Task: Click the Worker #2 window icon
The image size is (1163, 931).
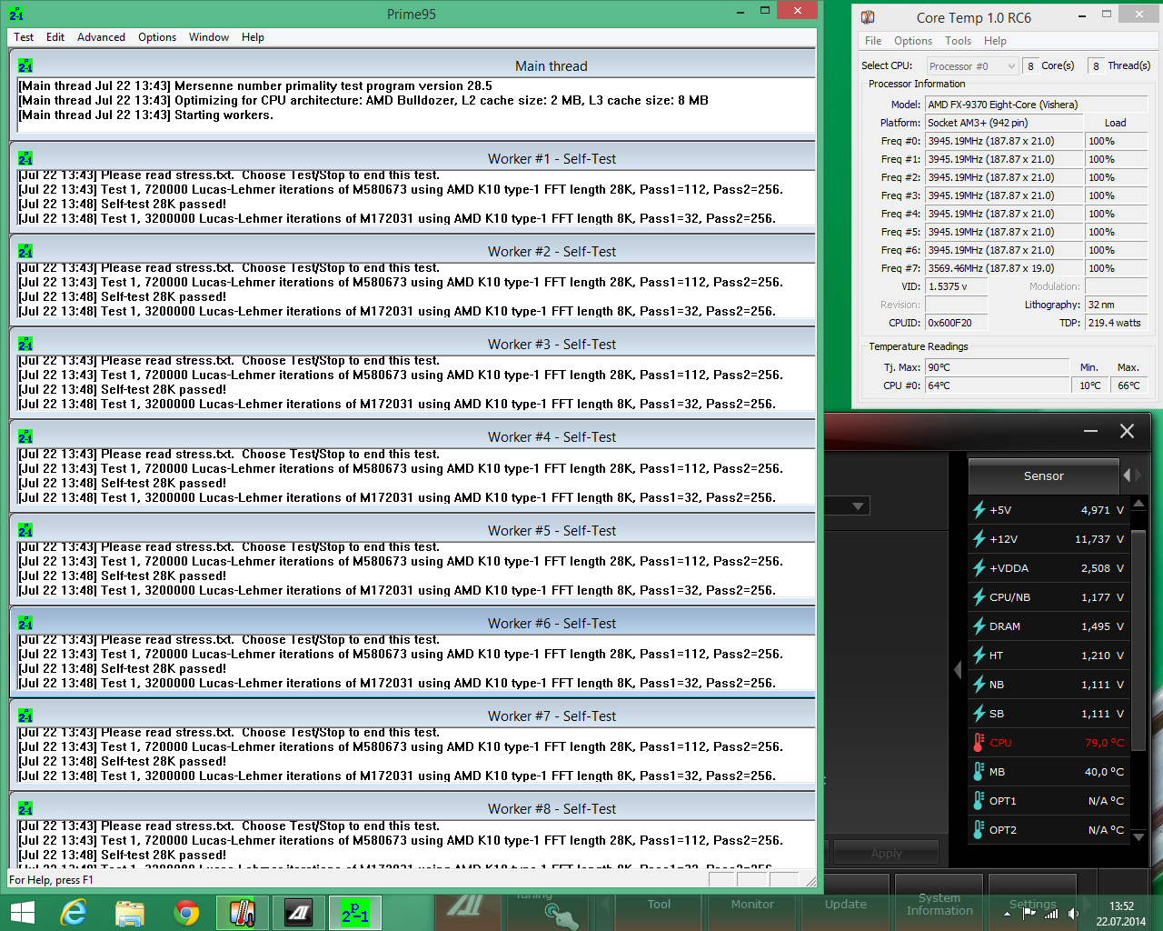Action: tap(25, 251)
